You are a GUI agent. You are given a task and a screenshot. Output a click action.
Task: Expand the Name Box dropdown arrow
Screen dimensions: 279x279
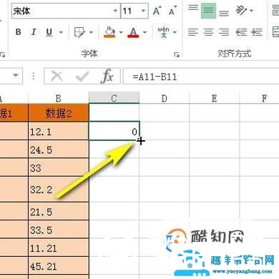(x=16, y=76)
